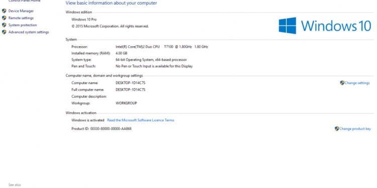Viewport: 377px width, 188px height.
Task: Click the Workgroup: label
Action: tap(81, 103)
